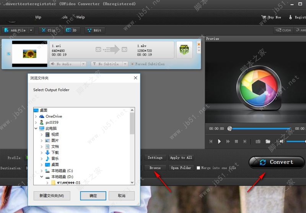Select the folder ending in -03

pos(68,182)
